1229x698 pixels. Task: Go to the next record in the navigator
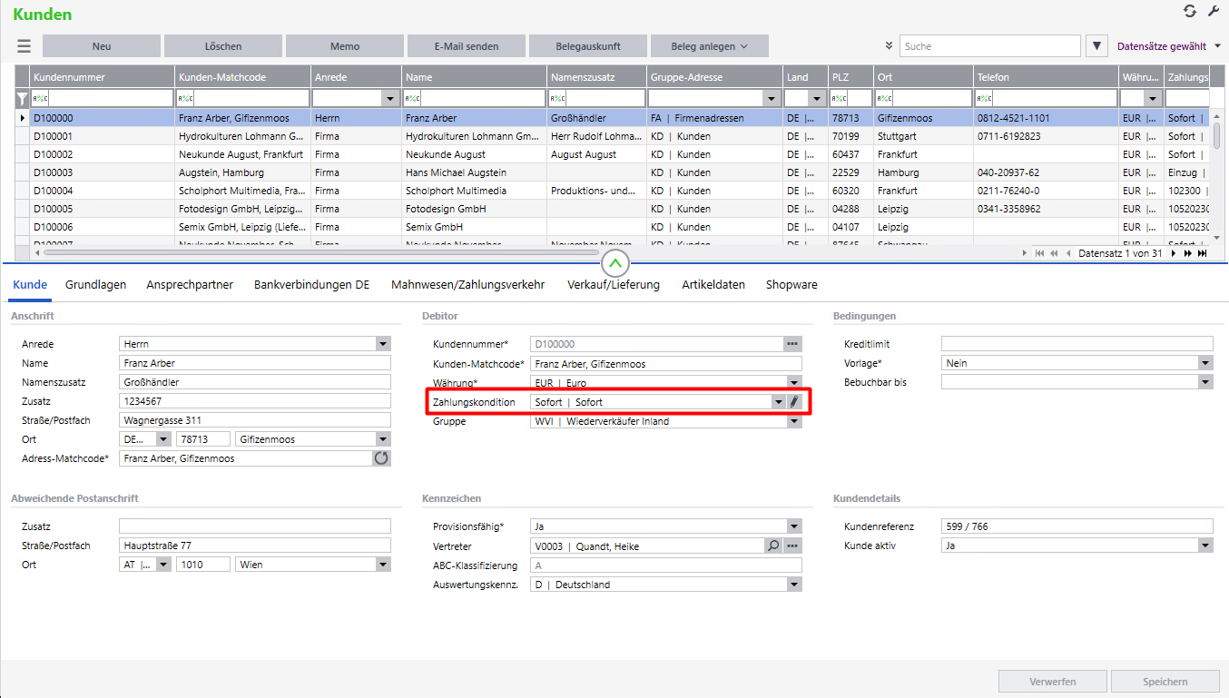click(x=1174, y=253)
